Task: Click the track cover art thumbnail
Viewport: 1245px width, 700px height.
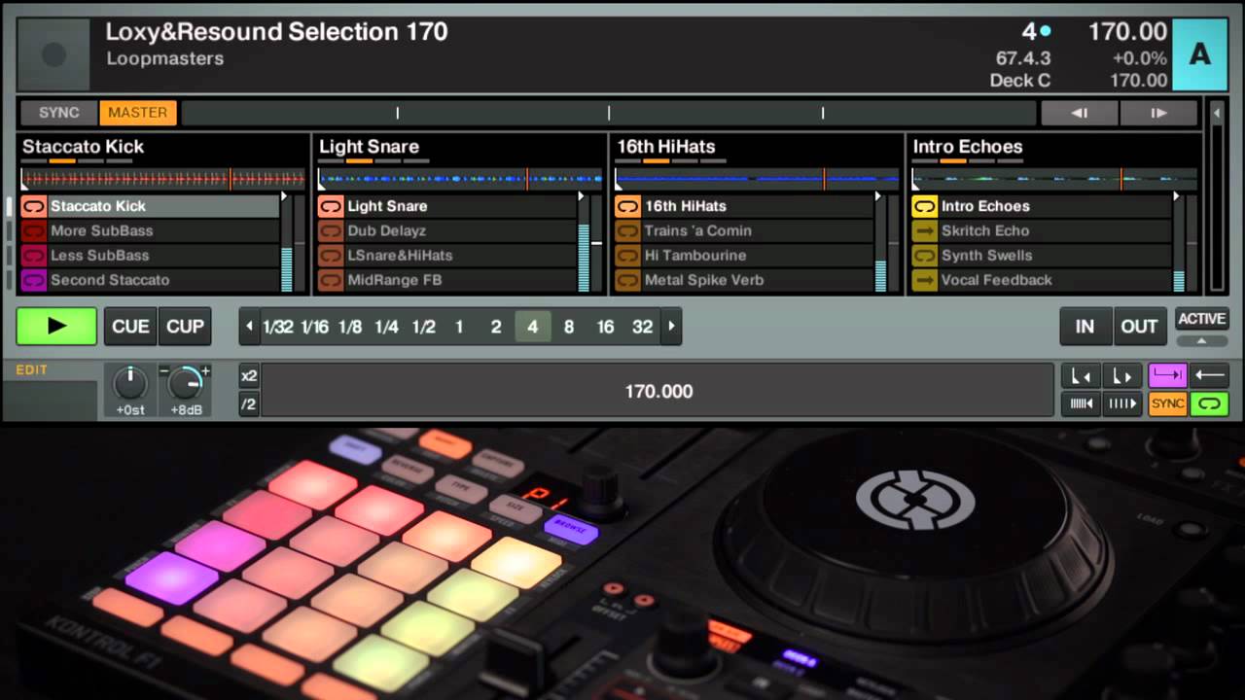Action: [x=54, y=54]
